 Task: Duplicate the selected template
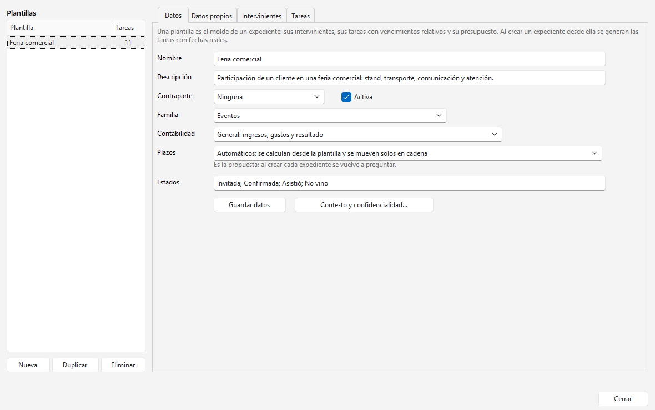coord(75,365)
